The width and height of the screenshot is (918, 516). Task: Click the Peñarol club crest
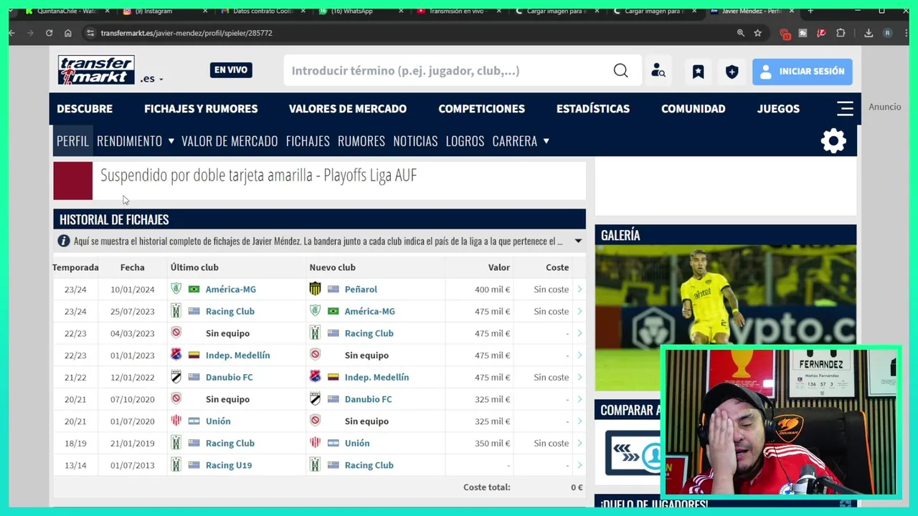tap(315, 289)
